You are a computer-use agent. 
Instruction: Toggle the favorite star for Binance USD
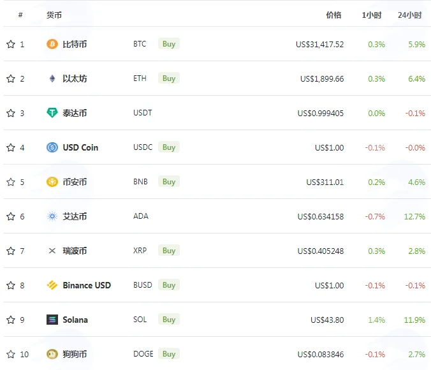tap(11, 285)
